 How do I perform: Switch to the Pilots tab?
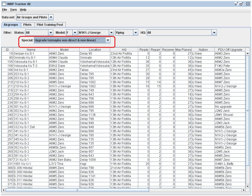coord(27,25)
